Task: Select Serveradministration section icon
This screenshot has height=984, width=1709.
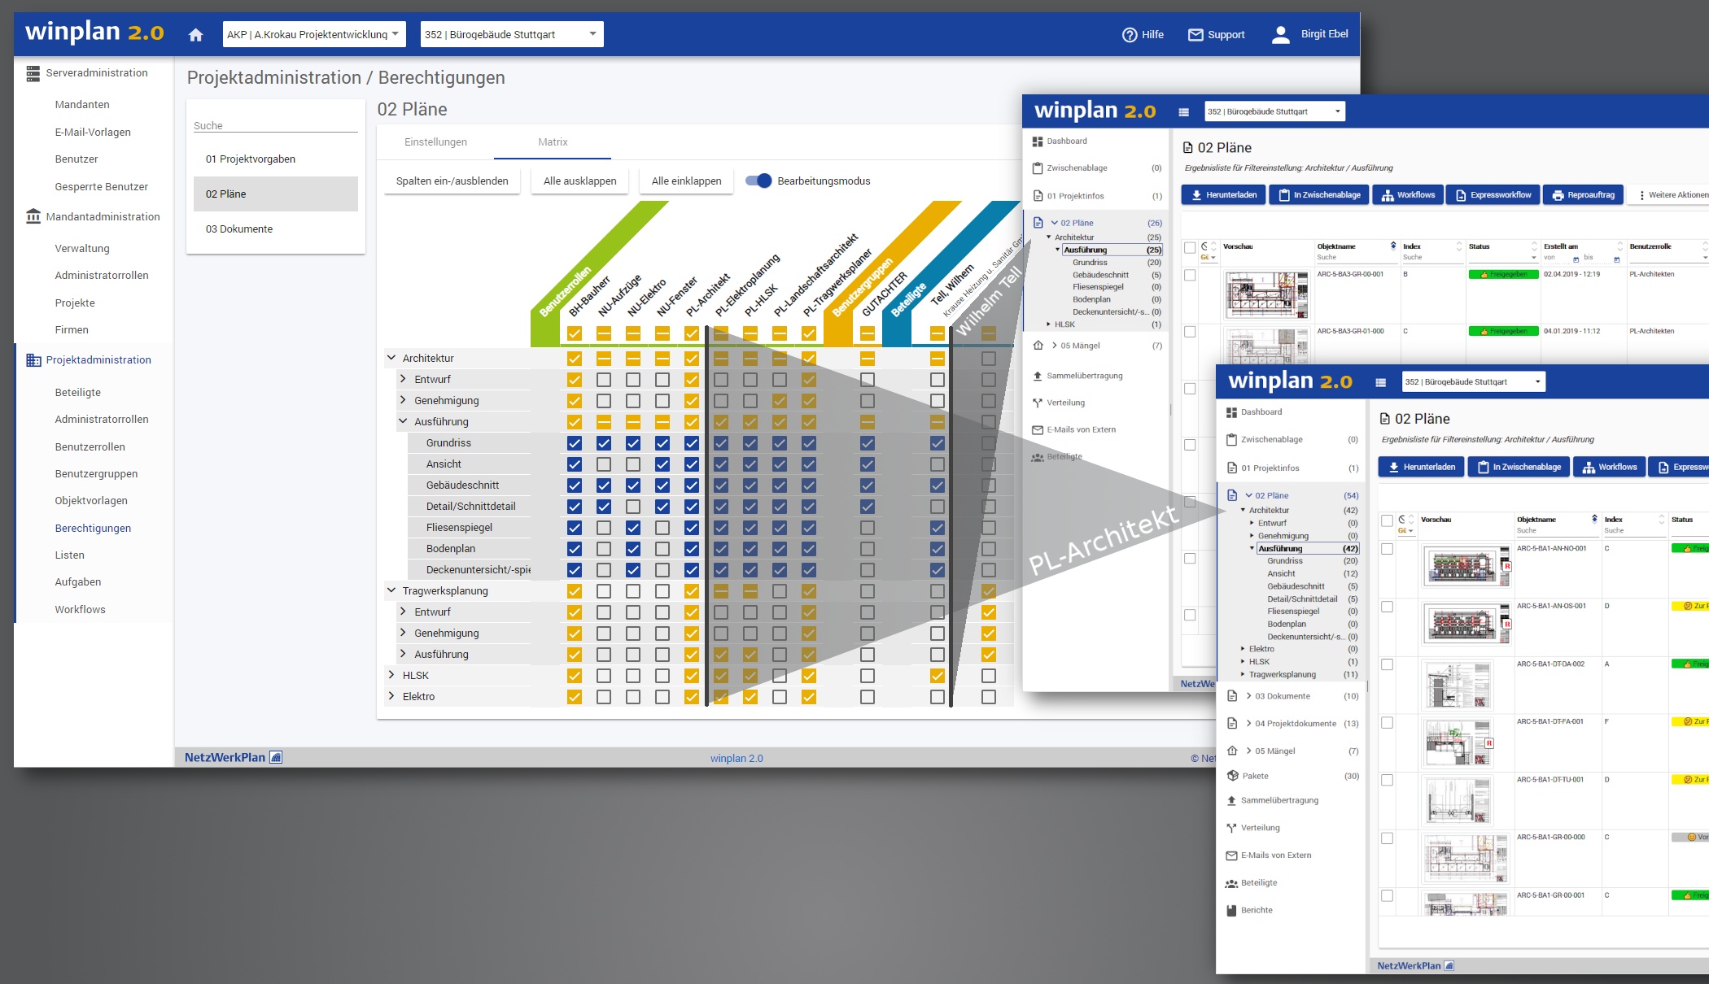Action: point(33,73)
